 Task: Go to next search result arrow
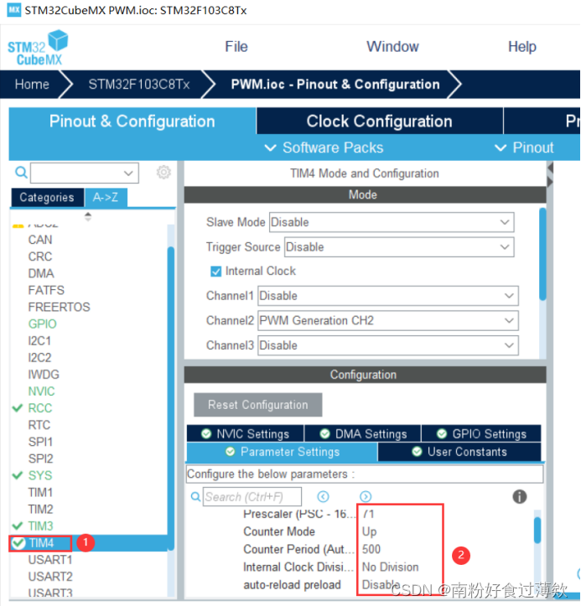[366, 496]
